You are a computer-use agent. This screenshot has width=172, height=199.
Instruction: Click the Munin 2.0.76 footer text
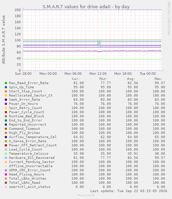[86, 195]
